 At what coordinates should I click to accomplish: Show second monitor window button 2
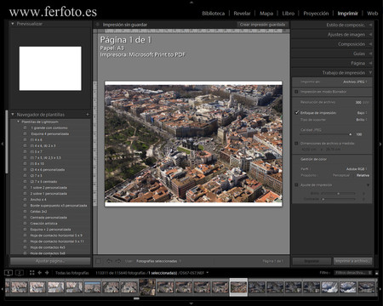[19, 273]
